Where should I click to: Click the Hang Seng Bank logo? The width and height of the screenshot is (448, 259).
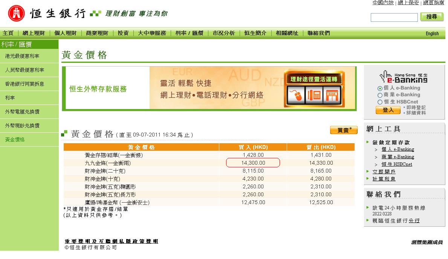(16, 14)
